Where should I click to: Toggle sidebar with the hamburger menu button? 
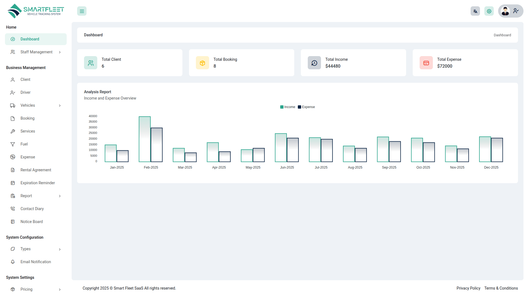[82, 11]
